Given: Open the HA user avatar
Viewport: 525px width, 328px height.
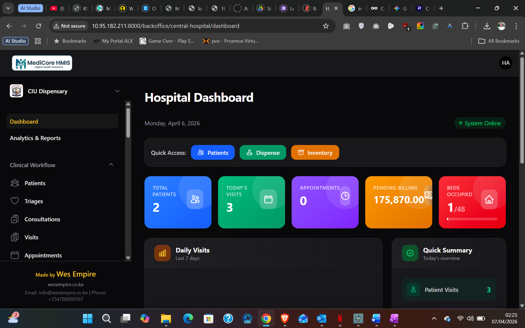Looking at the screenshot, I should 506,63.
